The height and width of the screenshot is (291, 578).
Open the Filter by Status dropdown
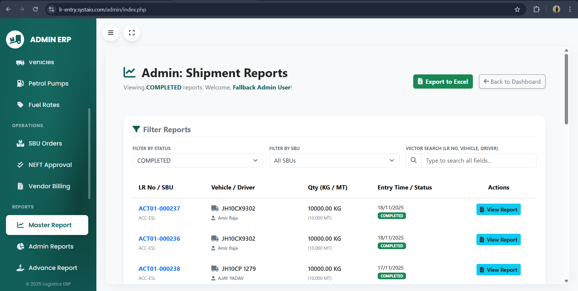tap(198, 161)
